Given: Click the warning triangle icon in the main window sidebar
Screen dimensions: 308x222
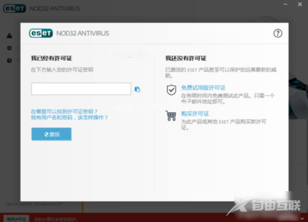Looking at the screenshot, I should (9, 36).
